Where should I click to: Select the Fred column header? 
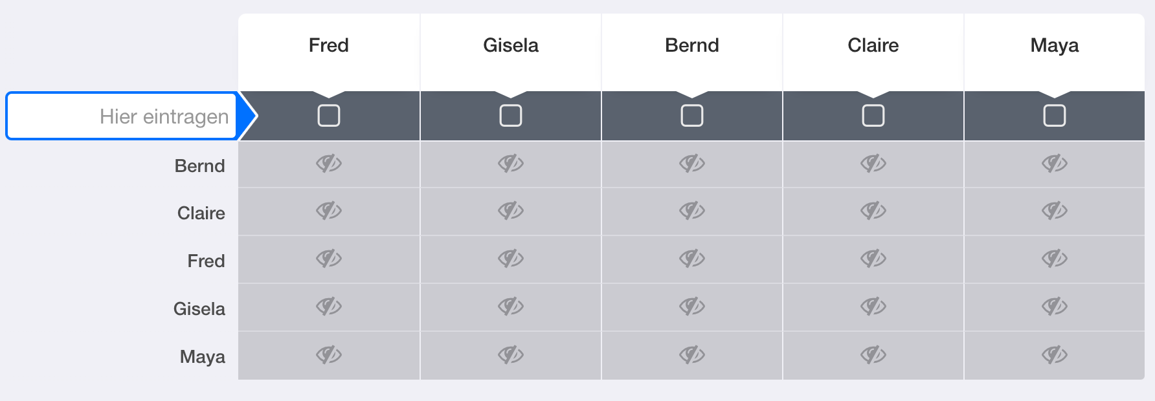(329, 45)
